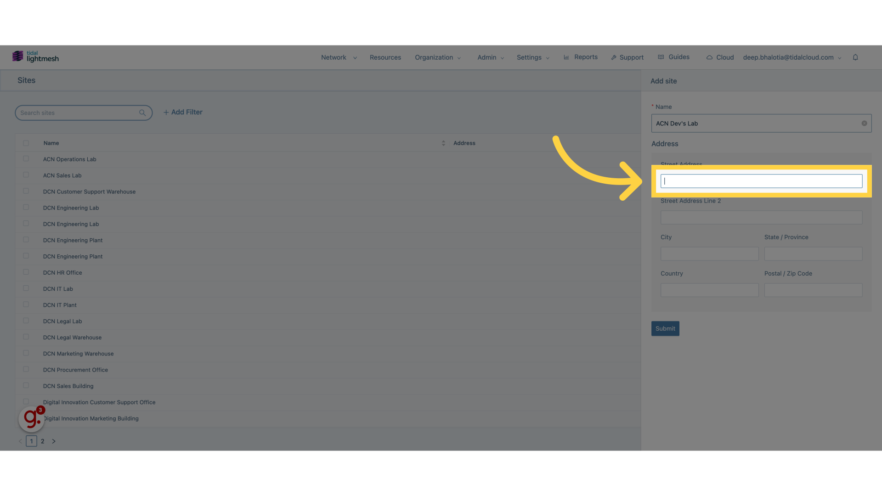This screenshot has height=496, width=882.
Task: Click the Reports icon in navigation
Action: coord(566,57)
